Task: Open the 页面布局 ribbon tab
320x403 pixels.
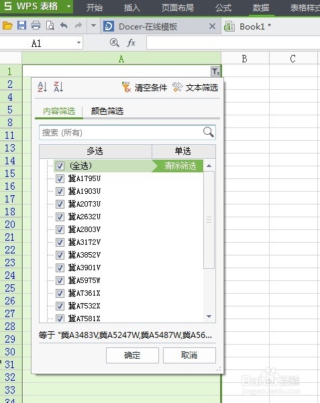Action: [x=178, y=7]
